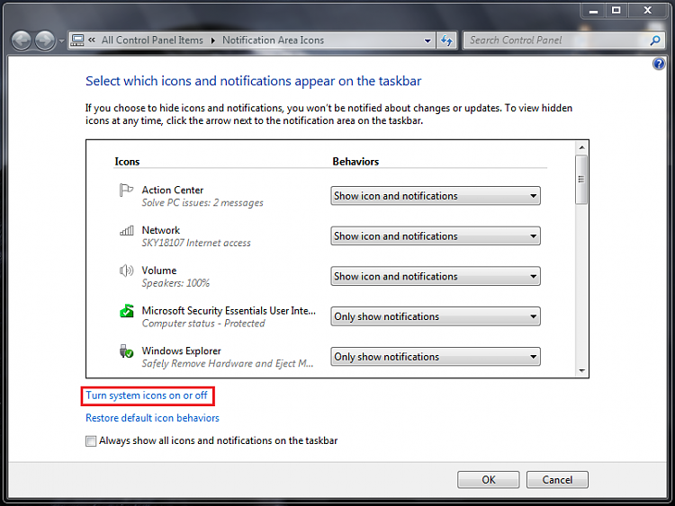Minimize the Notification Area Icons window

[594, 10]
